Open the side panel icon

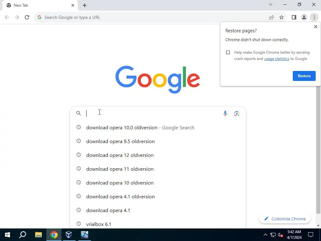(294, 18)
